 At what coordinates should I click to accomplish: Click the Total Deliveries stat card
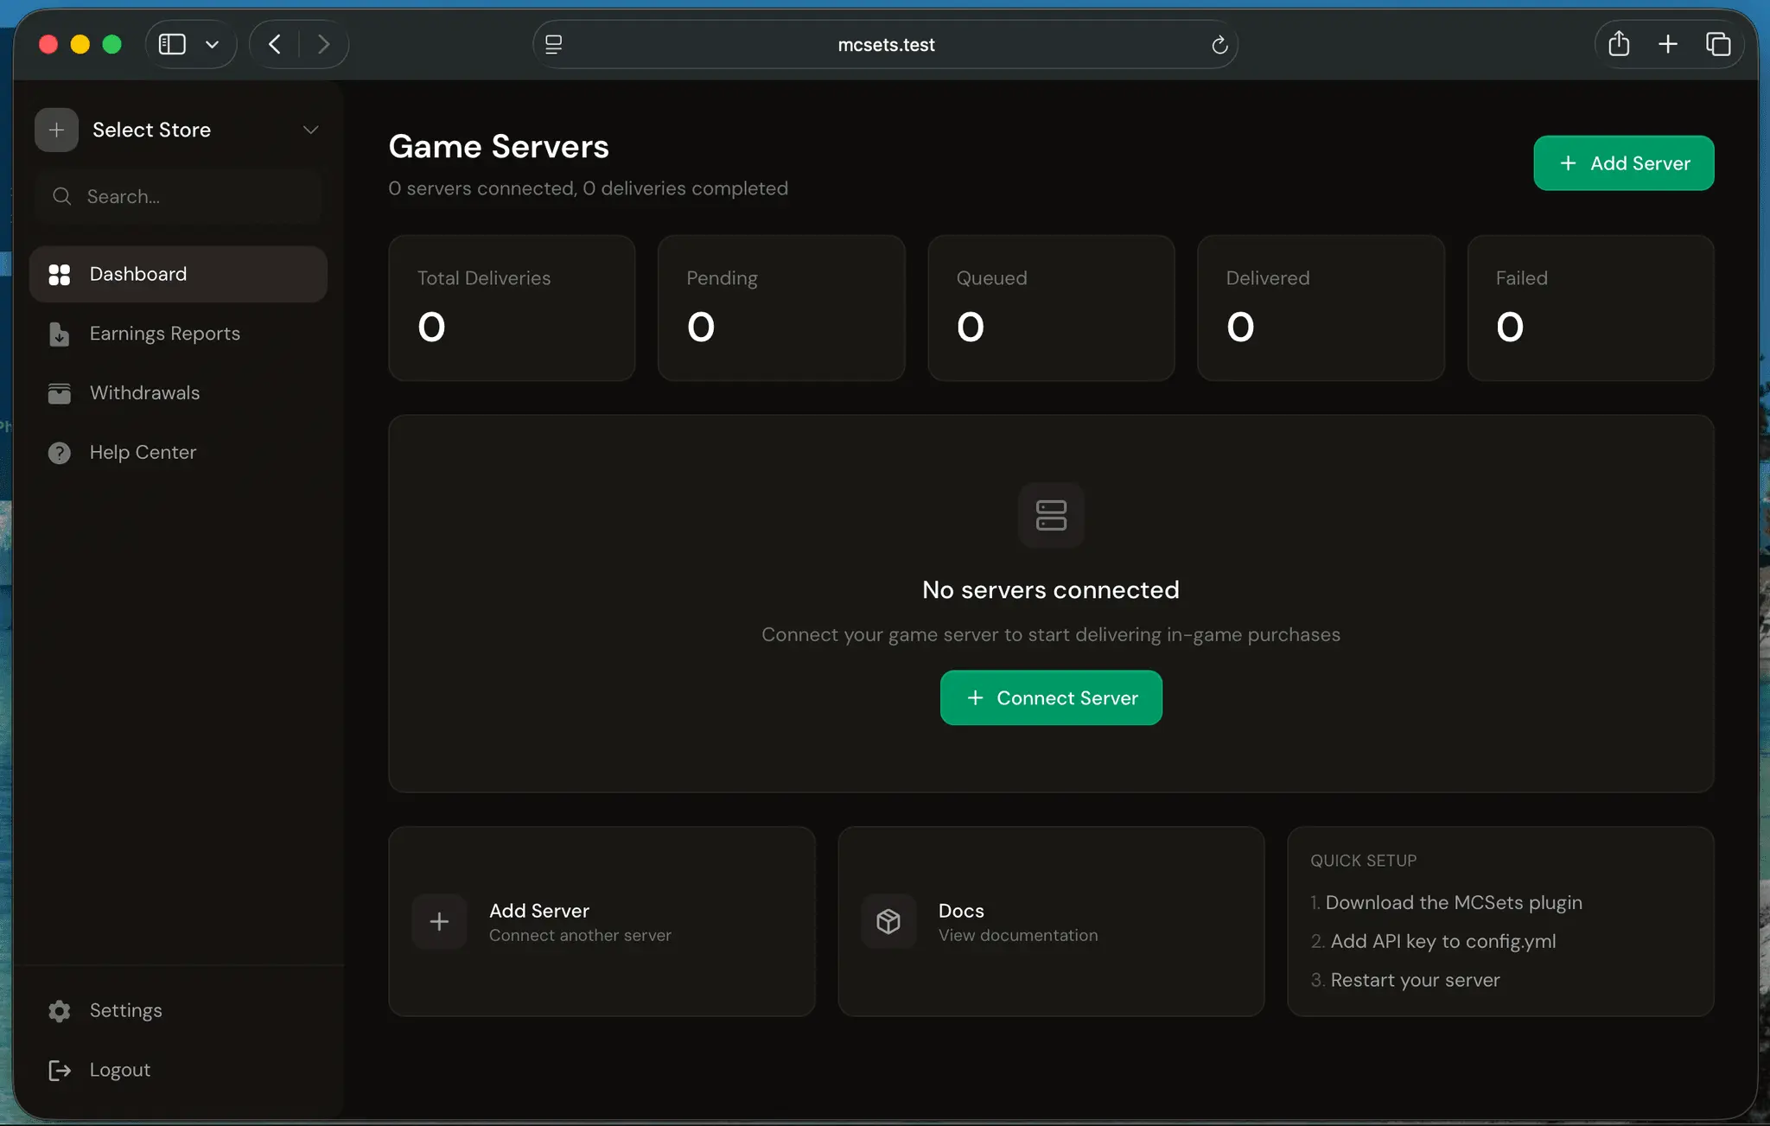(x=512, y=309)
